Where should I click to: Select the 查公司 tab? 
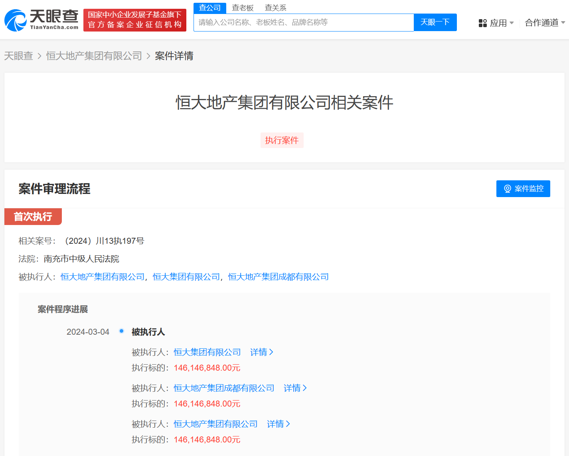pyautogui.click(x=209, y=7)
